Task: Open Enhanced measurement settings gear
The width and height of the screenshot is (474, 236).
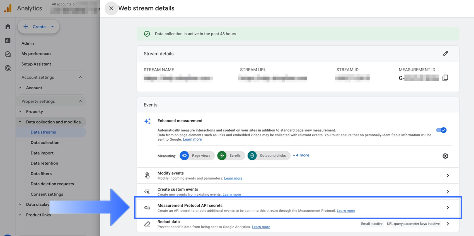Action: click(445, 156)
